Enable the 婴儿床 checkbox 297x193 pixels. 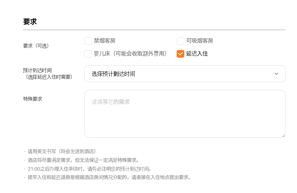88,54
